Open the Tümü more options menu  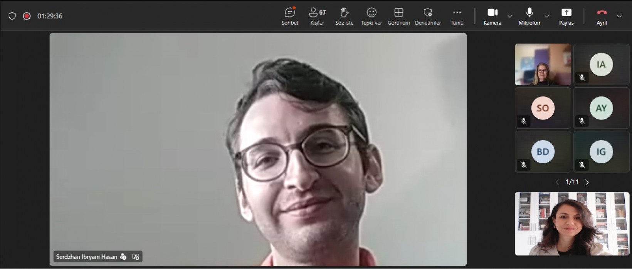coord(457,16)
